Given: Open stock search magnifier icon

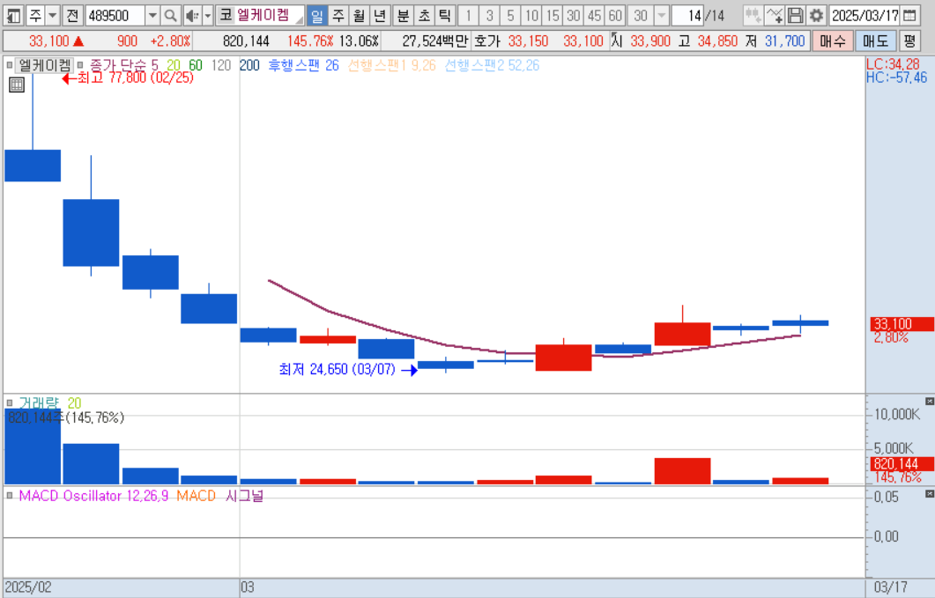Looking at the screenshot, I should [171, 16].
